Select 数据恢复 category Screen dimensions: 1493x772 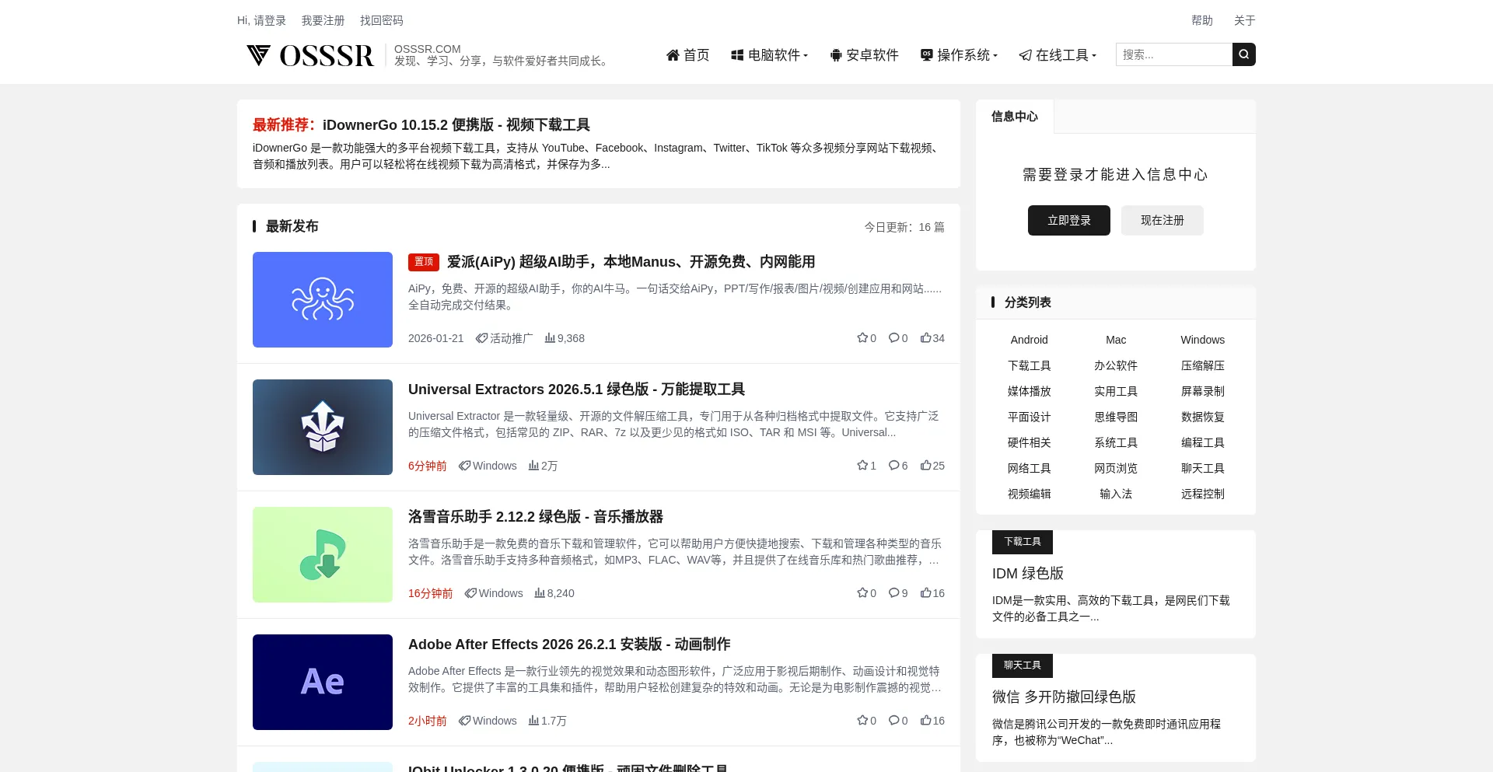[1203, 417]
